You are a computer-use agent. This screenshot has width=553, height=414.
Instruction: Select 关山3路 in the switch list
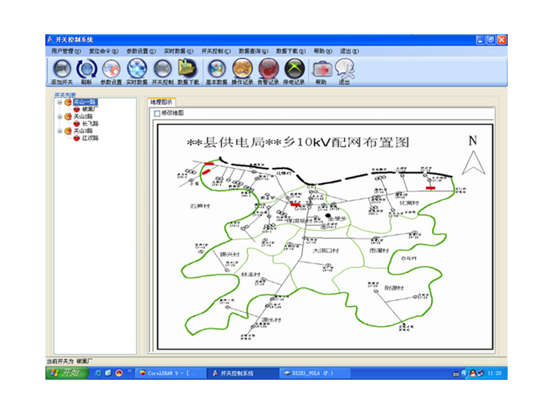[83, 131]
